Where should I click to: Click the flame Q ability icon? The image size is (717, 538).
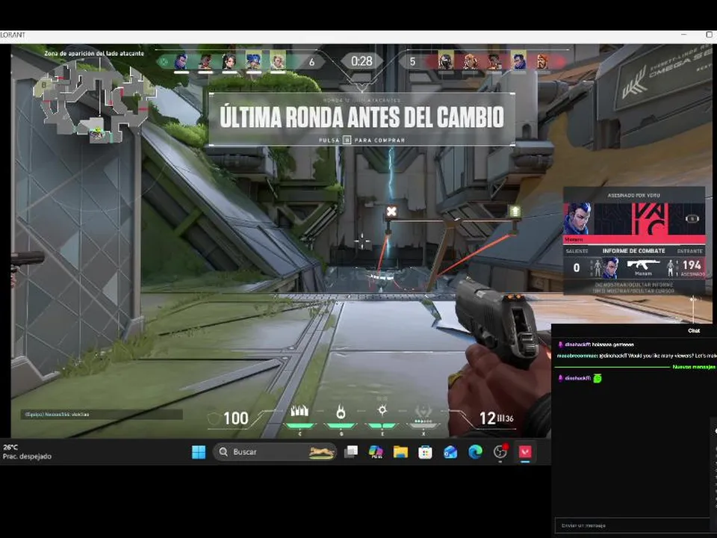click(341, 412)
